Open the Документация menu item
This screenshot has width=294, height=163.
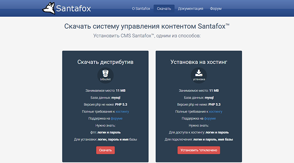(x=190, y=9)
